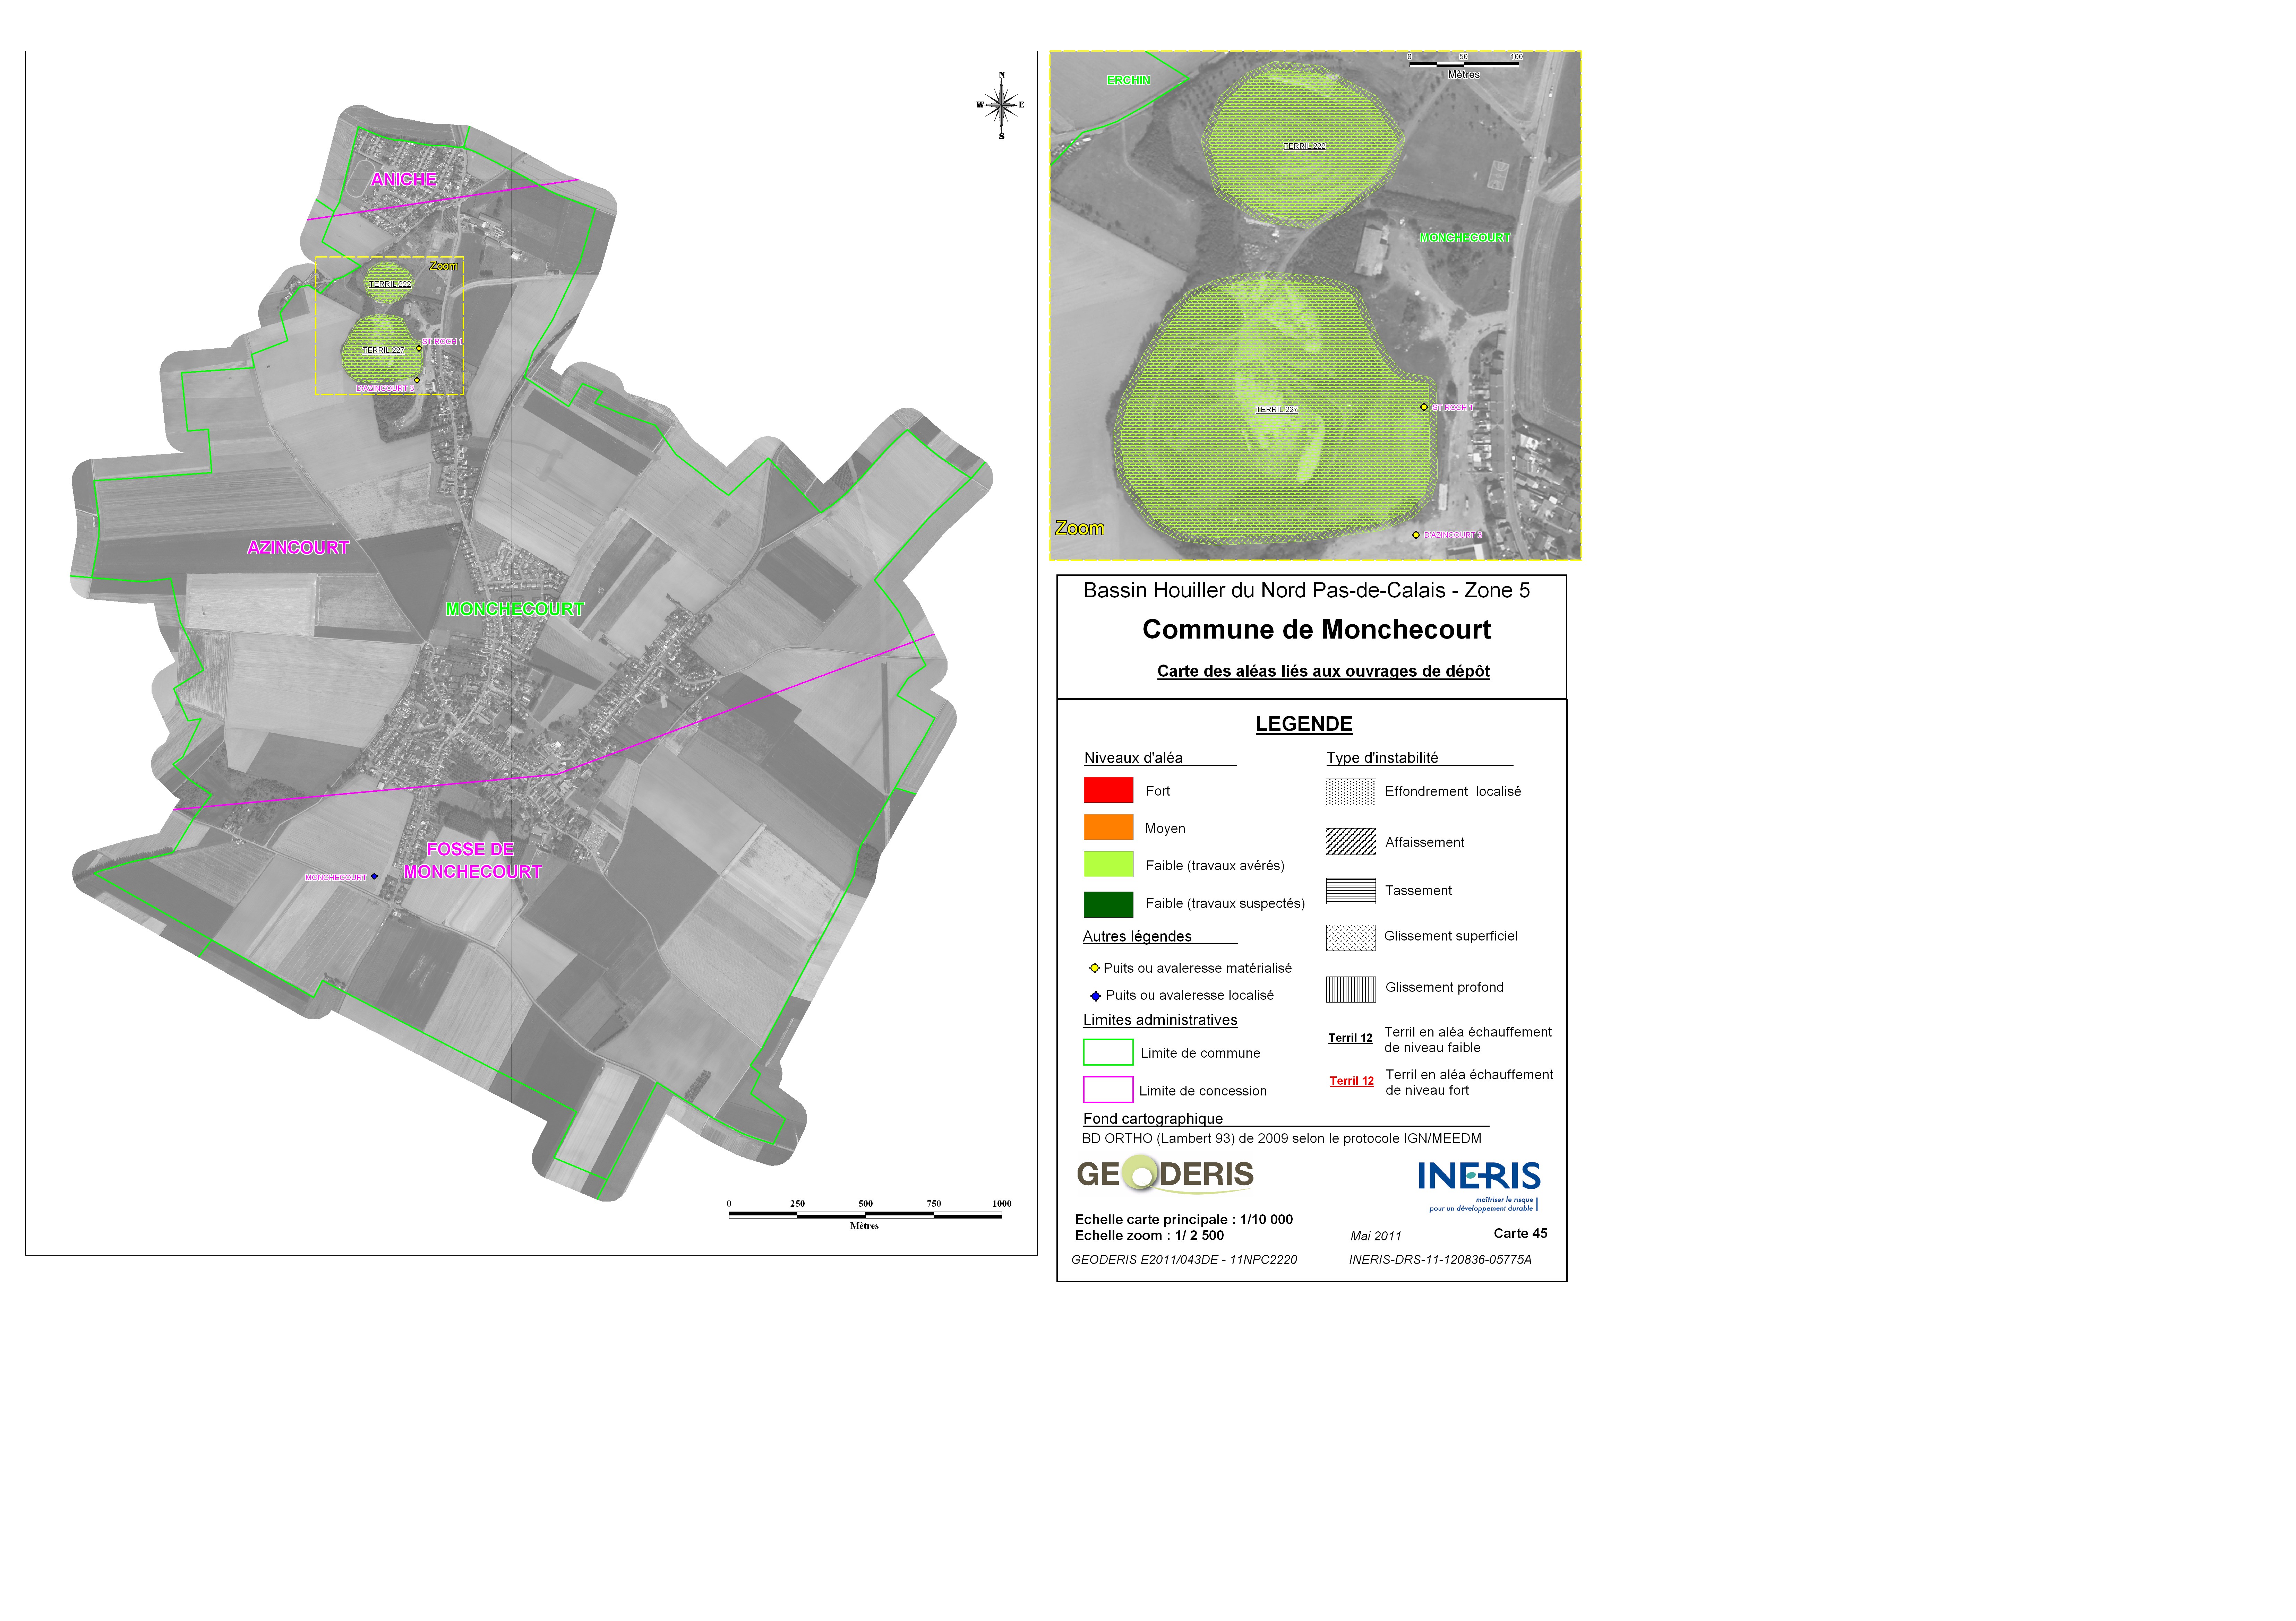Click the GEODERIS E2011/043DE reference
The image size is (2296, 1621).
click(1184, 1260)
